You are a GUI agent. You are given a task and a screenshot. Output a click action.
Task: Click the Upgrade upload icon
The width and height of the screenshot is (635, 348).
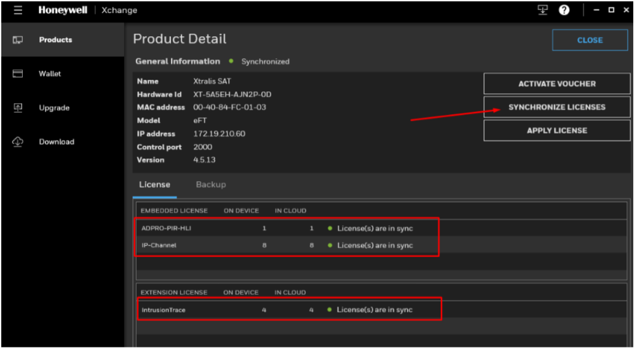(x=18, y=107)
